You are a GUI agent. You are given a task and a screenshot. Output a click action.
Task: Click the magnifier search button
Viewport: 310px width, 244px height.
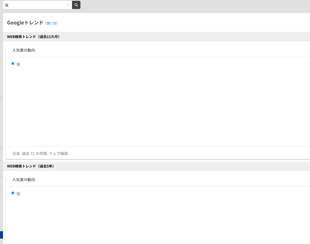(76, 5)
